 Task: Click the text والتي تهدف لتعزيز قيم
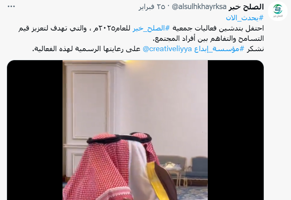[x=52, y=28]
